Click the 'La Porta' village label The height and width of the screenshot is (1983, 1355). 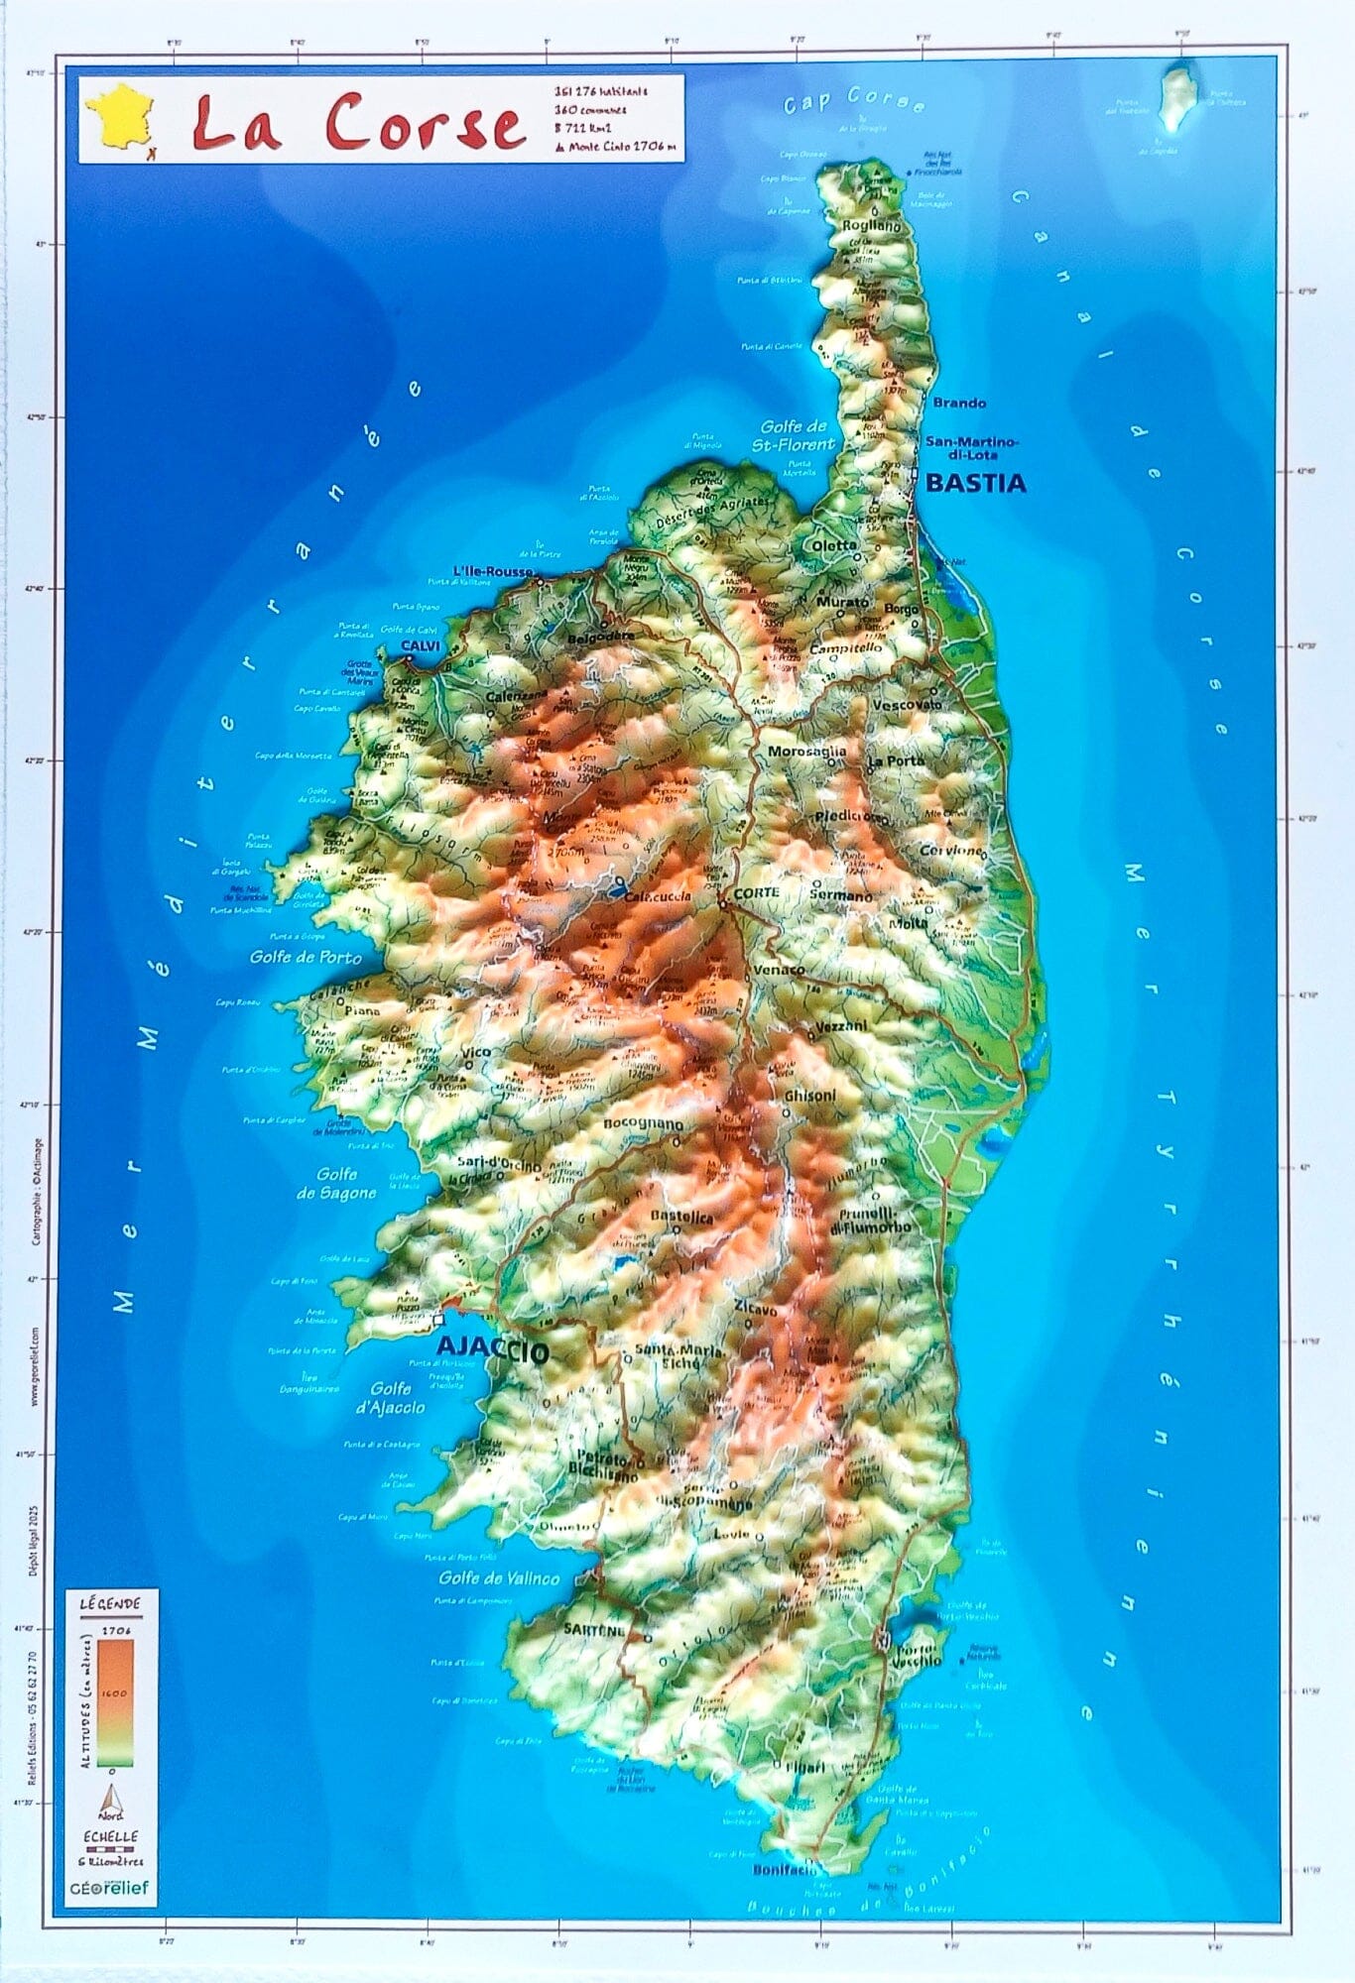tap(897, 761)
